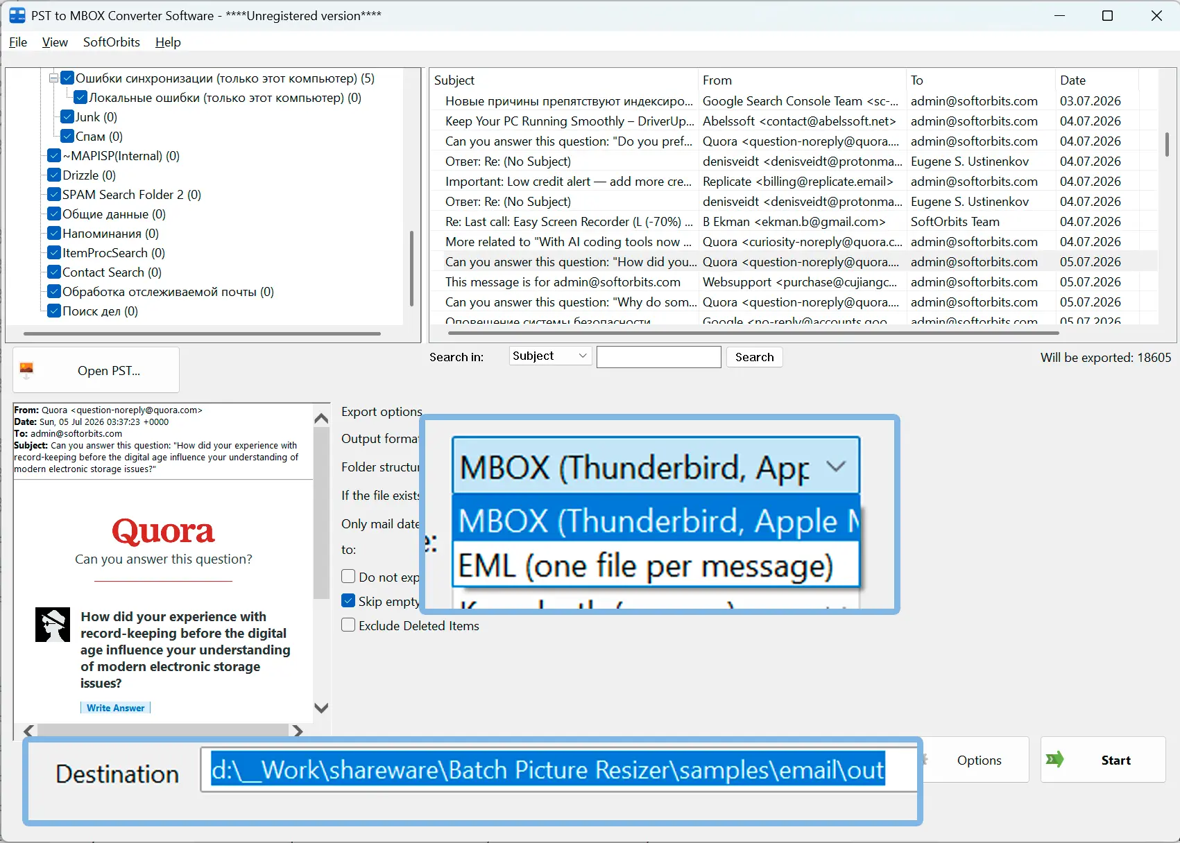Image resolution: width=1180 pixels, height=843 pixels.
Task: Open the Search in Subject dropdown
Action: click(550, 356)
